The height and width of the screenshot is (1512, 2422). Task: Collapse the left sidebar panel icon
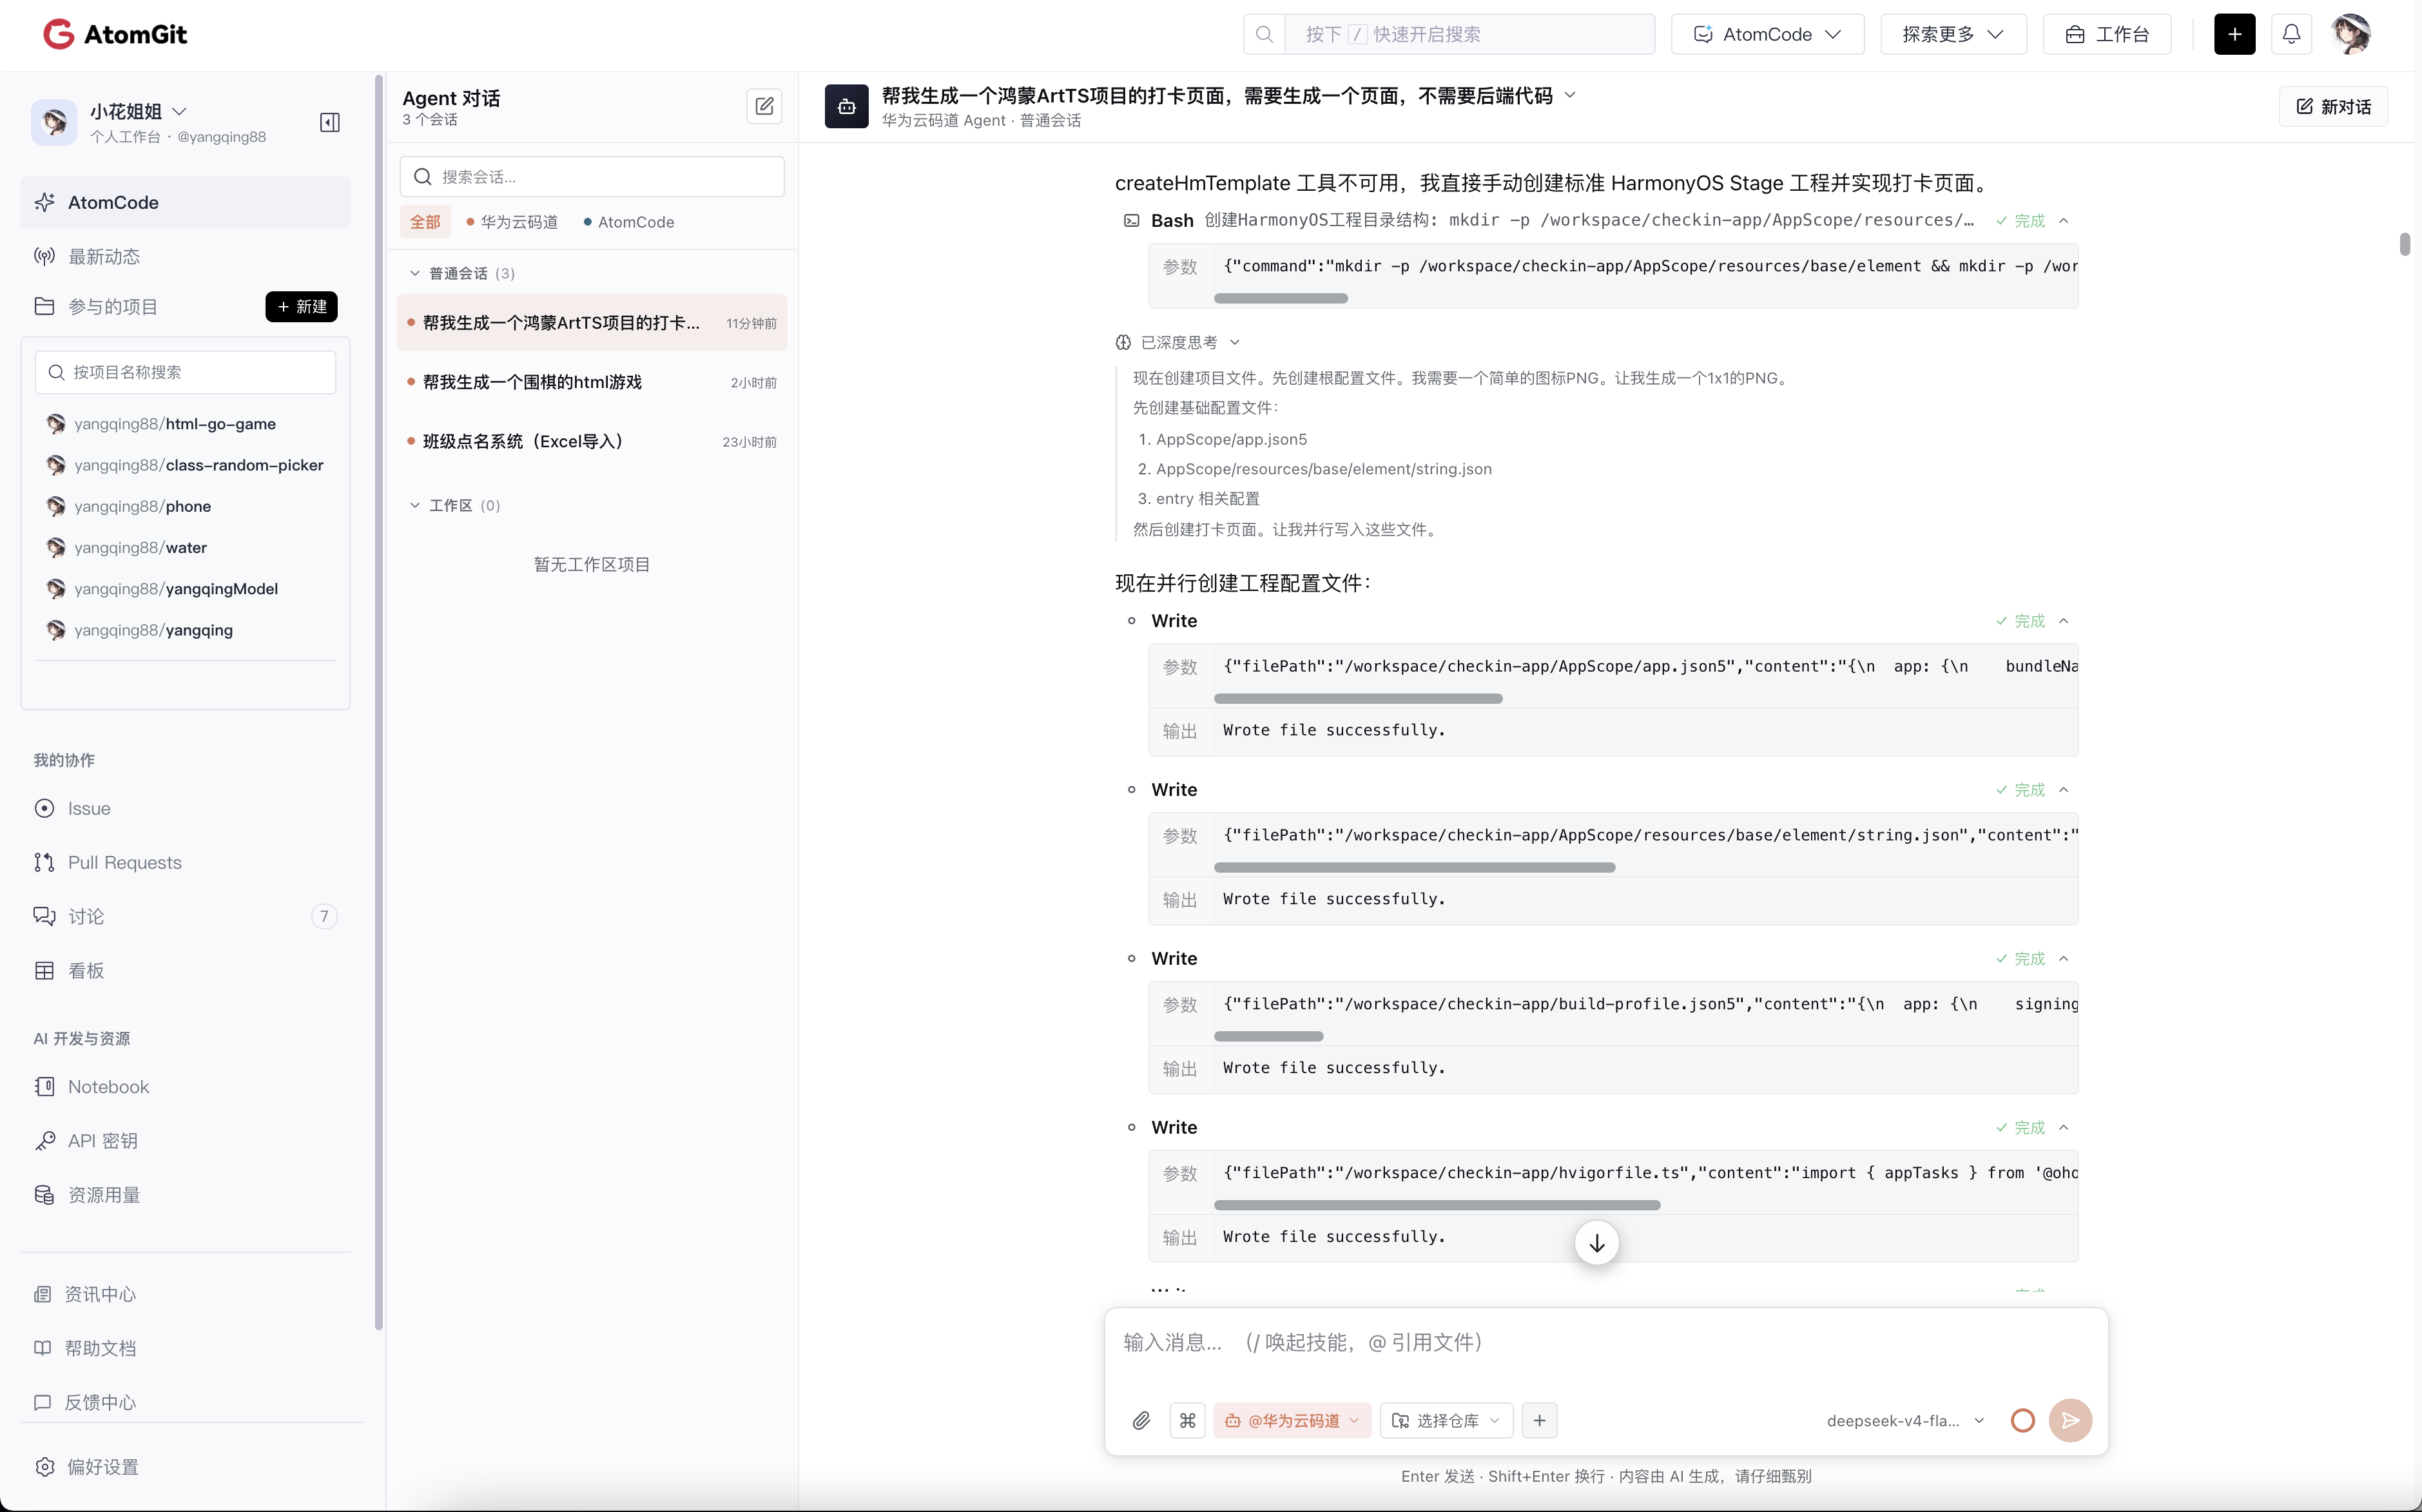[x=330, y=122]
